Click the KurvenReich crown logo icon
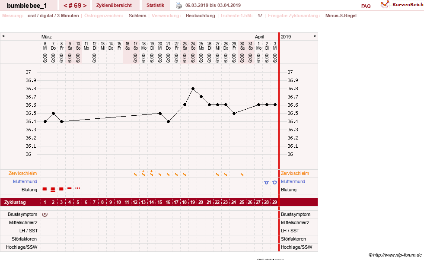The width and height of the screenshot is (424, 260). coord(385,4)
